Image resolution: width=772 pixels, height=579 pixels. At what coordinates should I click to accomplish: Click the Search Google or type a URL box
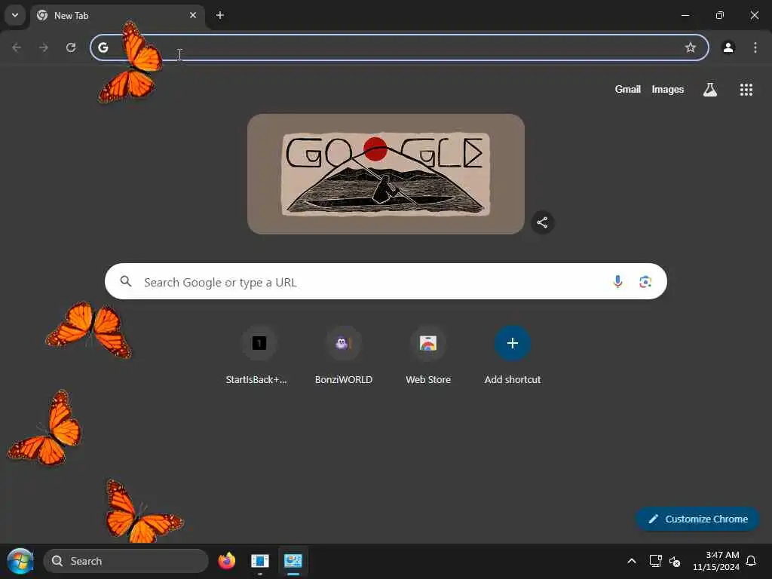point(385,281)
